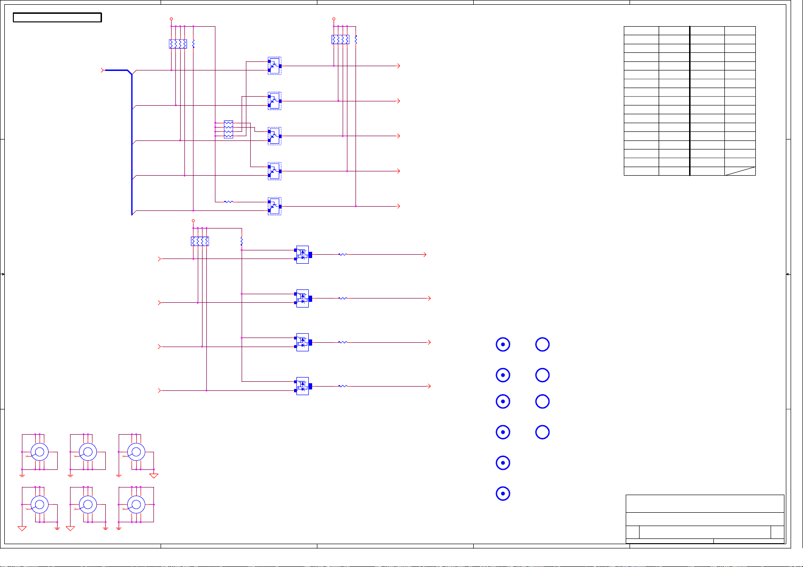The height and width of the screenshot is (567, 803).
Task: Select the lowest empty circle test point
Action: [x=542, y=432]
